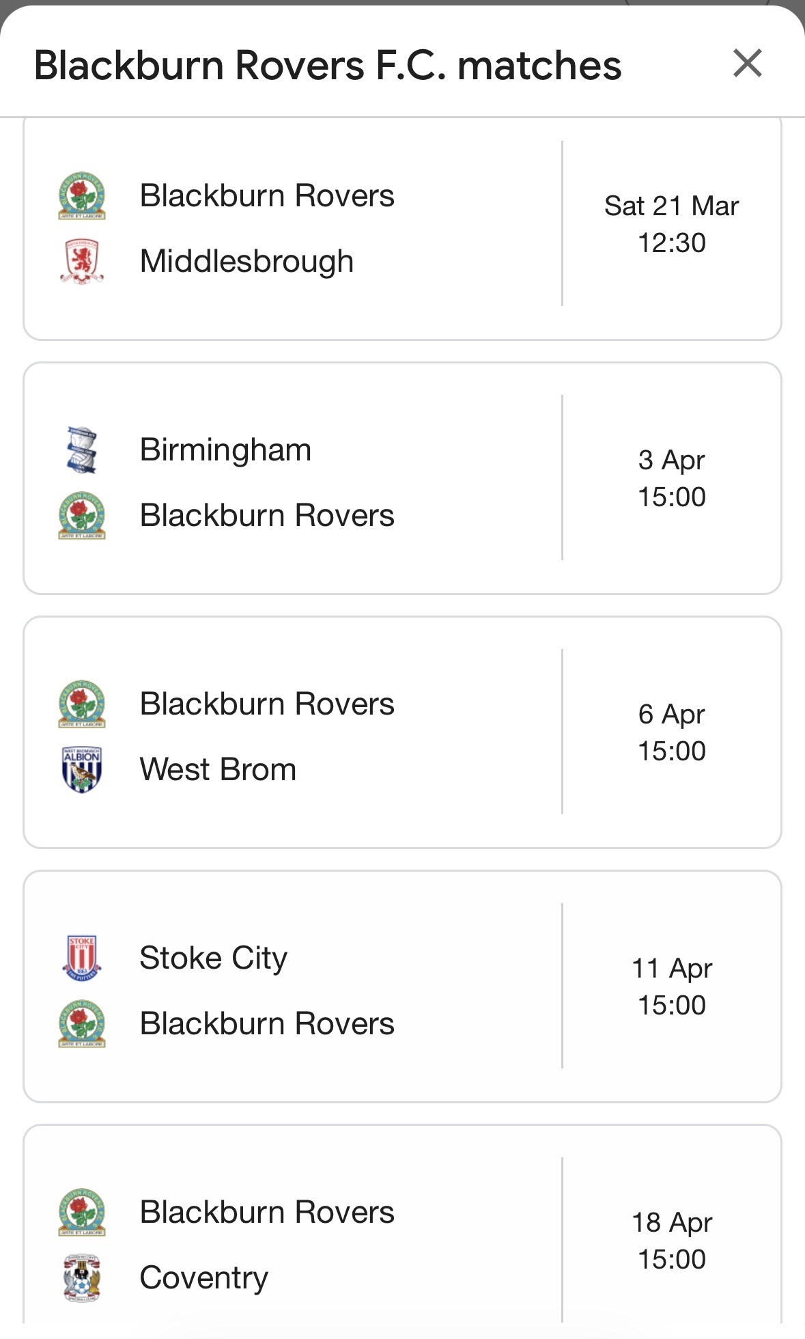Select the 3 Apr 15:00 match date
The width and height of the screenshot is (805, 1339).
pos(671,478)
